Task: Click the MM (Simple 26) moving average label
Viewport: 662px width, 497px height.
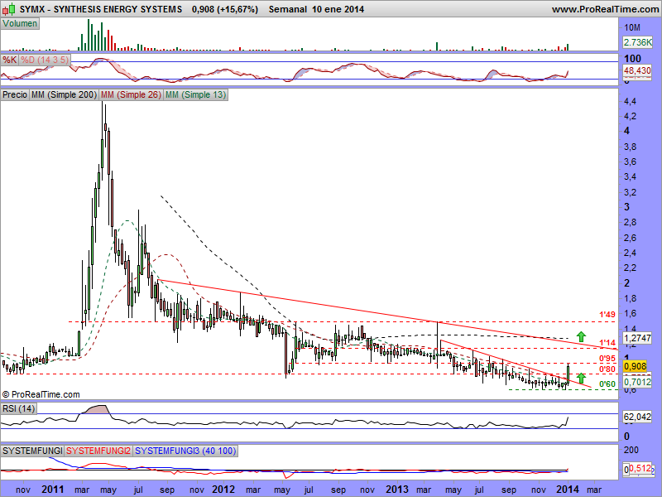Action: (x=132, y=94)
